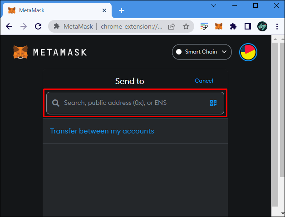Open the account avatar menu

tap(248, 52)
